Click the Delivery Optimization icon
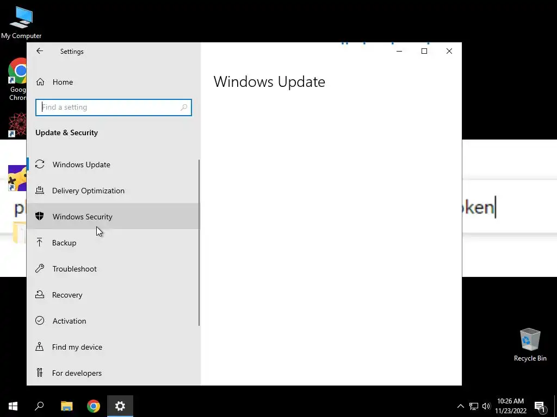 click(x=40, y=191)
